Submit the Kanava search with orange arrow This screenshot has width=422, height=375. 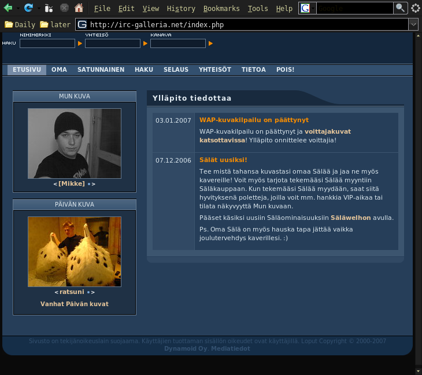tap(211, 43)
